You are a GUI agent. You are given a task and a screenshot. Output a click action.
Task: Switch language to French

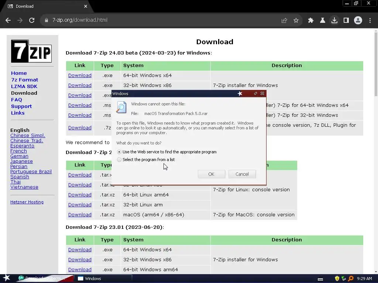pyautogui.click(x=18, y=151)
